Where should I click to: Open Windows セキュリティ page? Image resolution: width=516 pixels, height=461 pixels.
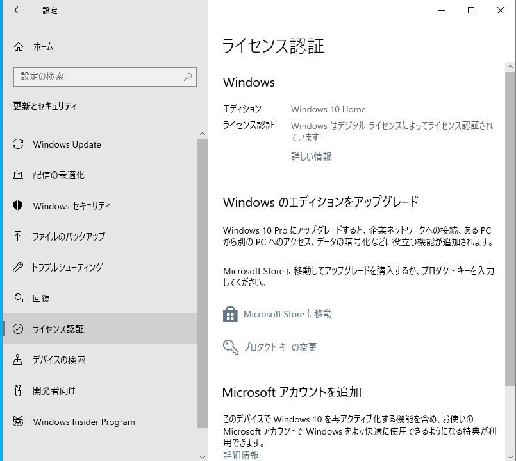[x=100, y=206]
